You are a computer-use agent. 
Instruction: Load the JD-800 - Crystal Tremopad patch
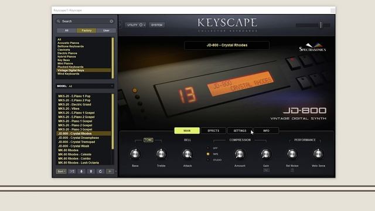click(84, 142)
